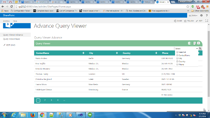Screen dimensions: 210x118
Task: Open the PAGE ribbon tab
Action: (x=15, y=21)
